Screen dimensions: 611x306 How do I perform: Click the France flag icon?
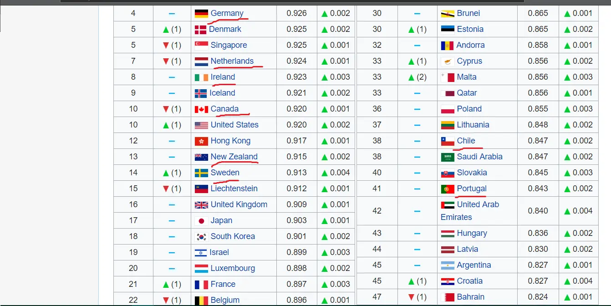click(x=201, y=285)
